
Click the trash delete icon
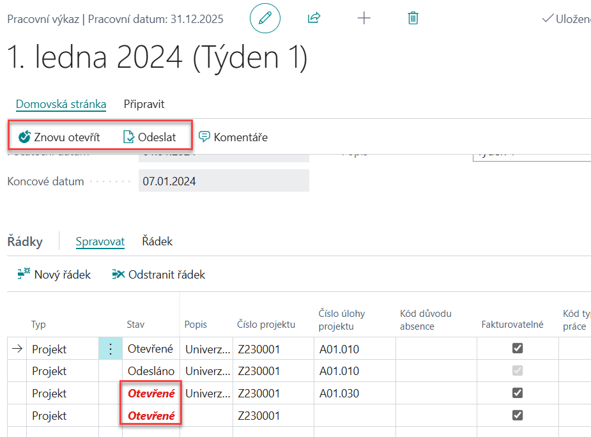pyautogui.click(x=413, y=18)
